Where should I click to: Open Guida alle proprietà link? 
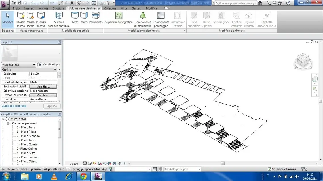[14, 106]
